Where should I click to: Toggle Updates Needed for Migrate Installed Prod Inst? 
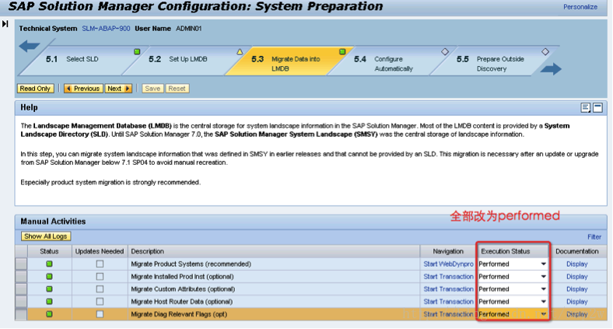click(100, 277)
